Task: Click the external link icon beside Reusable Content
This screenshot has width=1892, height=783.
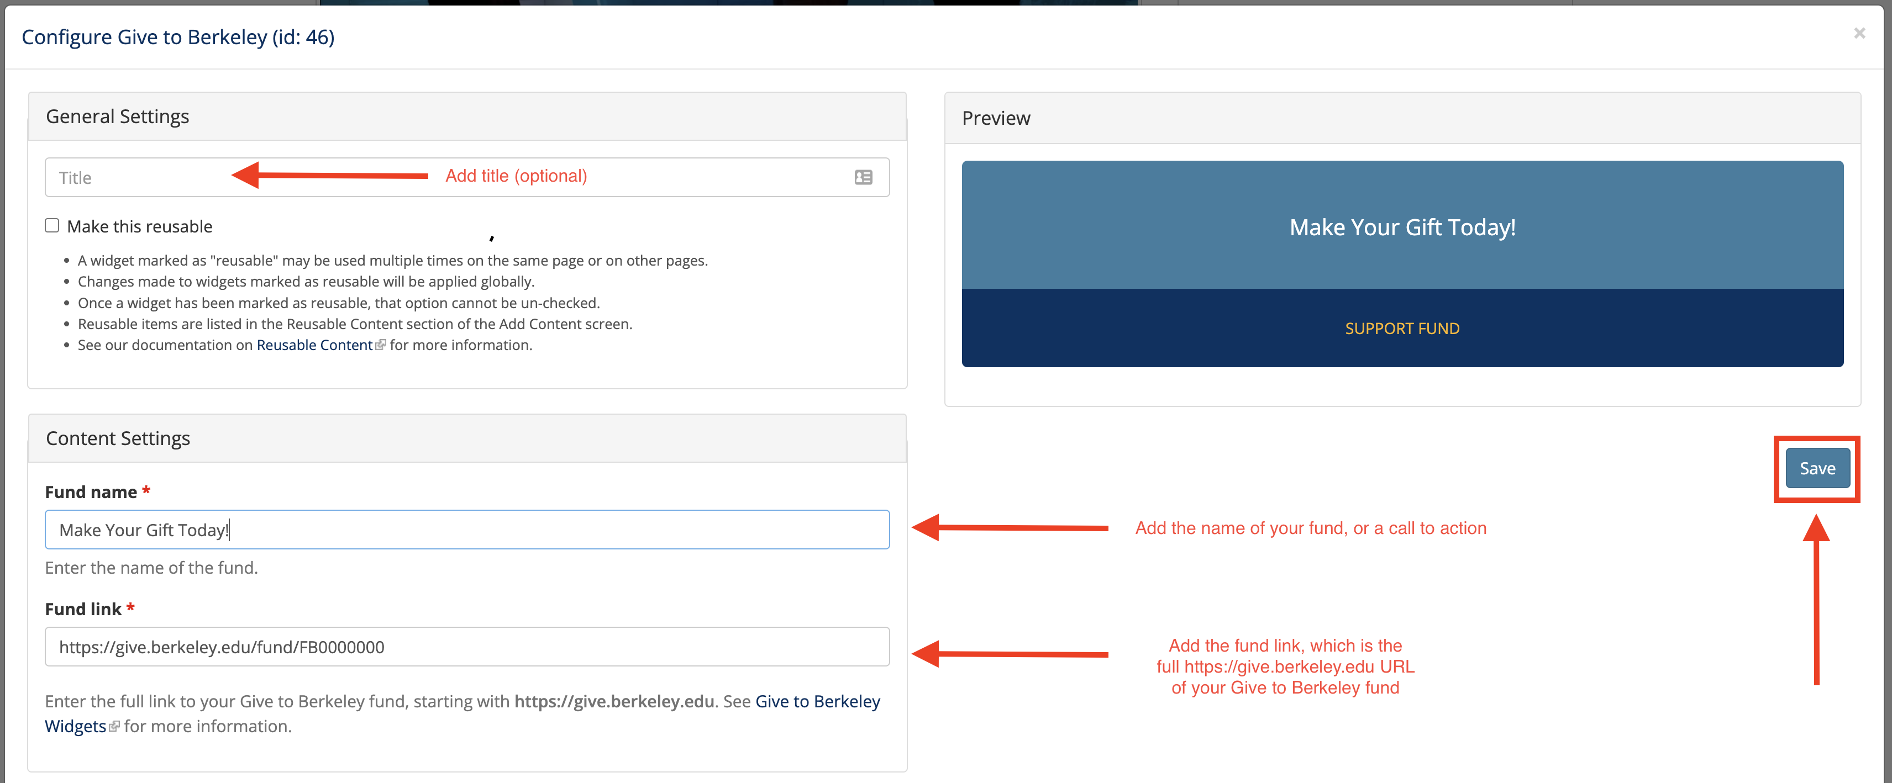Action: point(381,344)
